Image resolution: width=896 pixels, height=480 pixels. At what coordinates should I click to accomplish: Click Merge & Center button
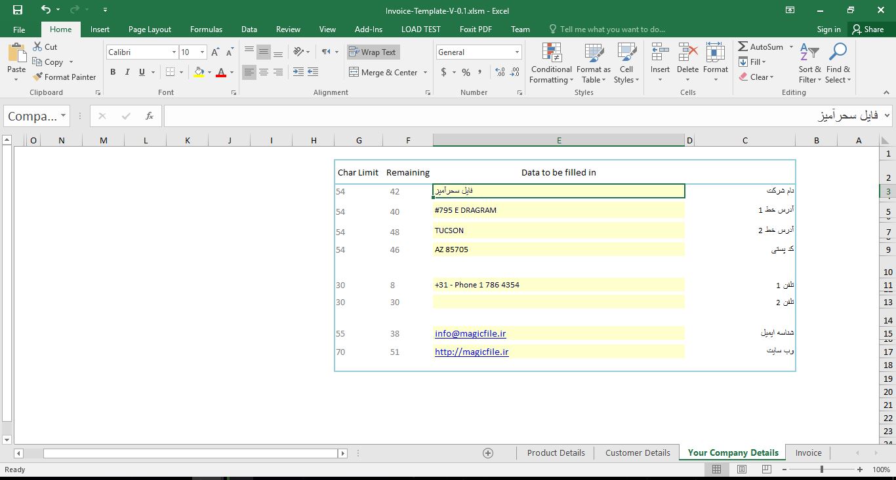383,72
